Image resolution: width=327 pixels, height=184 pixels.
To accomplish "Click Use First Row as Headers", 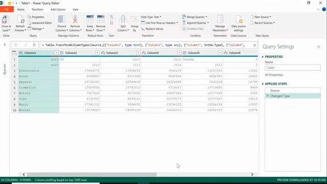I will tap(159, 23).
